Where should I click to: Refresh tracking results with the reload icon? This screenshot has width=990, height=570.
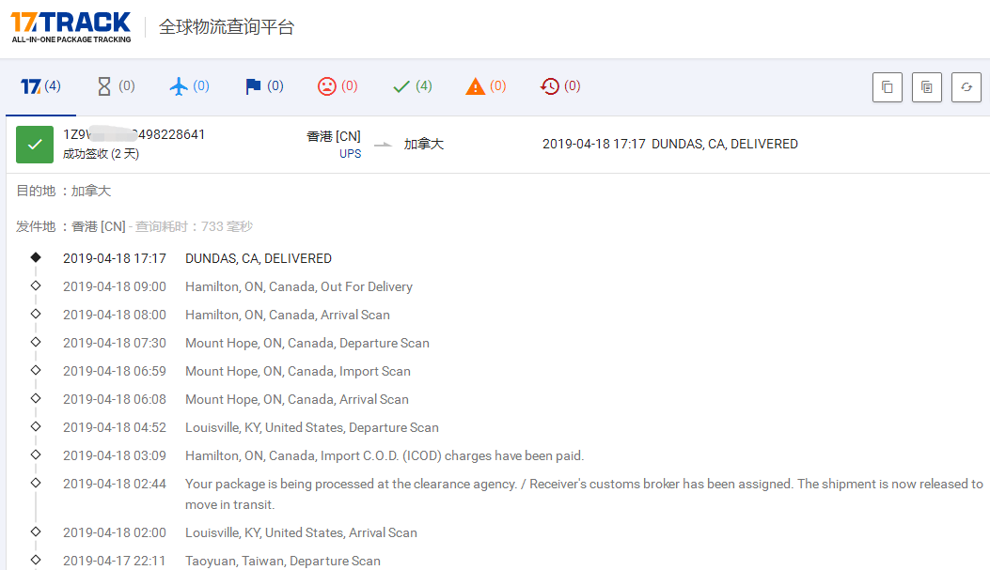[966, 87]
